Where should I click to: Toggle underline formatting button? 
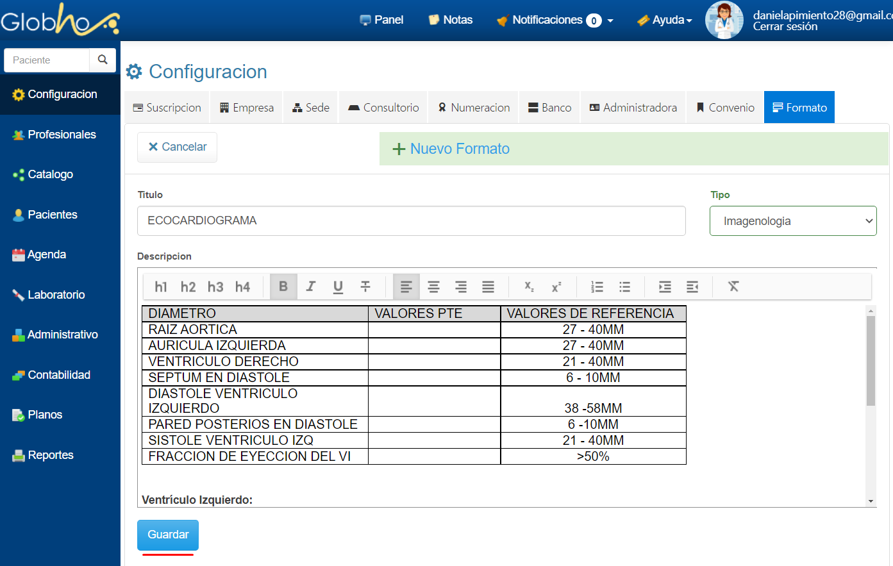pyautogui.click(x=338, y=287)
